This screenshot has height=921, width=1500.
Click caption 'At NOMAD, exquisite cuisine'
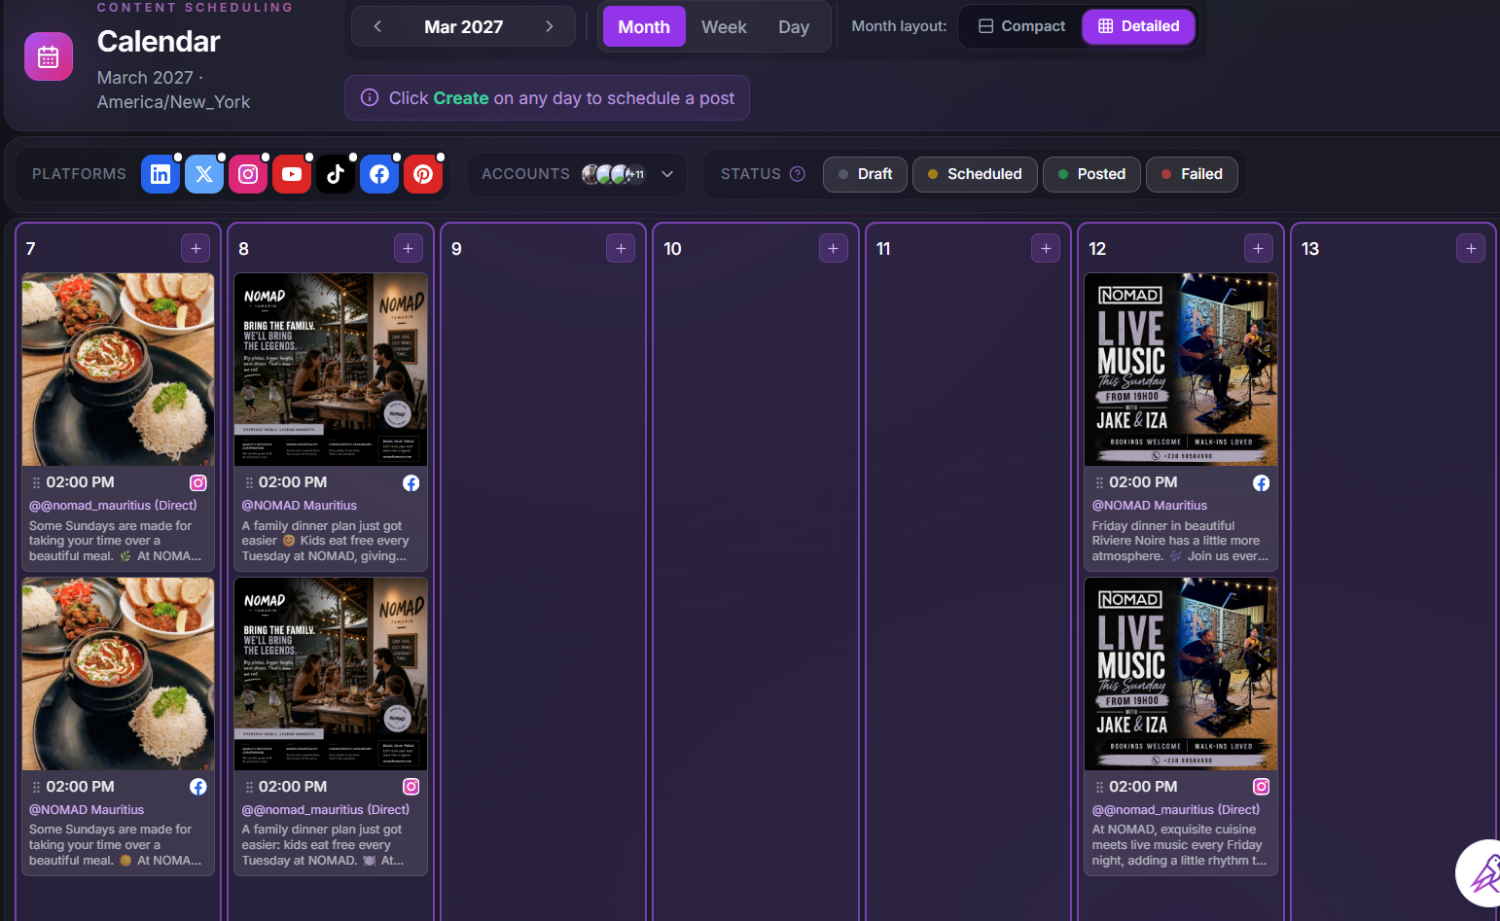pyautogui.click(x=1180, y=845)
